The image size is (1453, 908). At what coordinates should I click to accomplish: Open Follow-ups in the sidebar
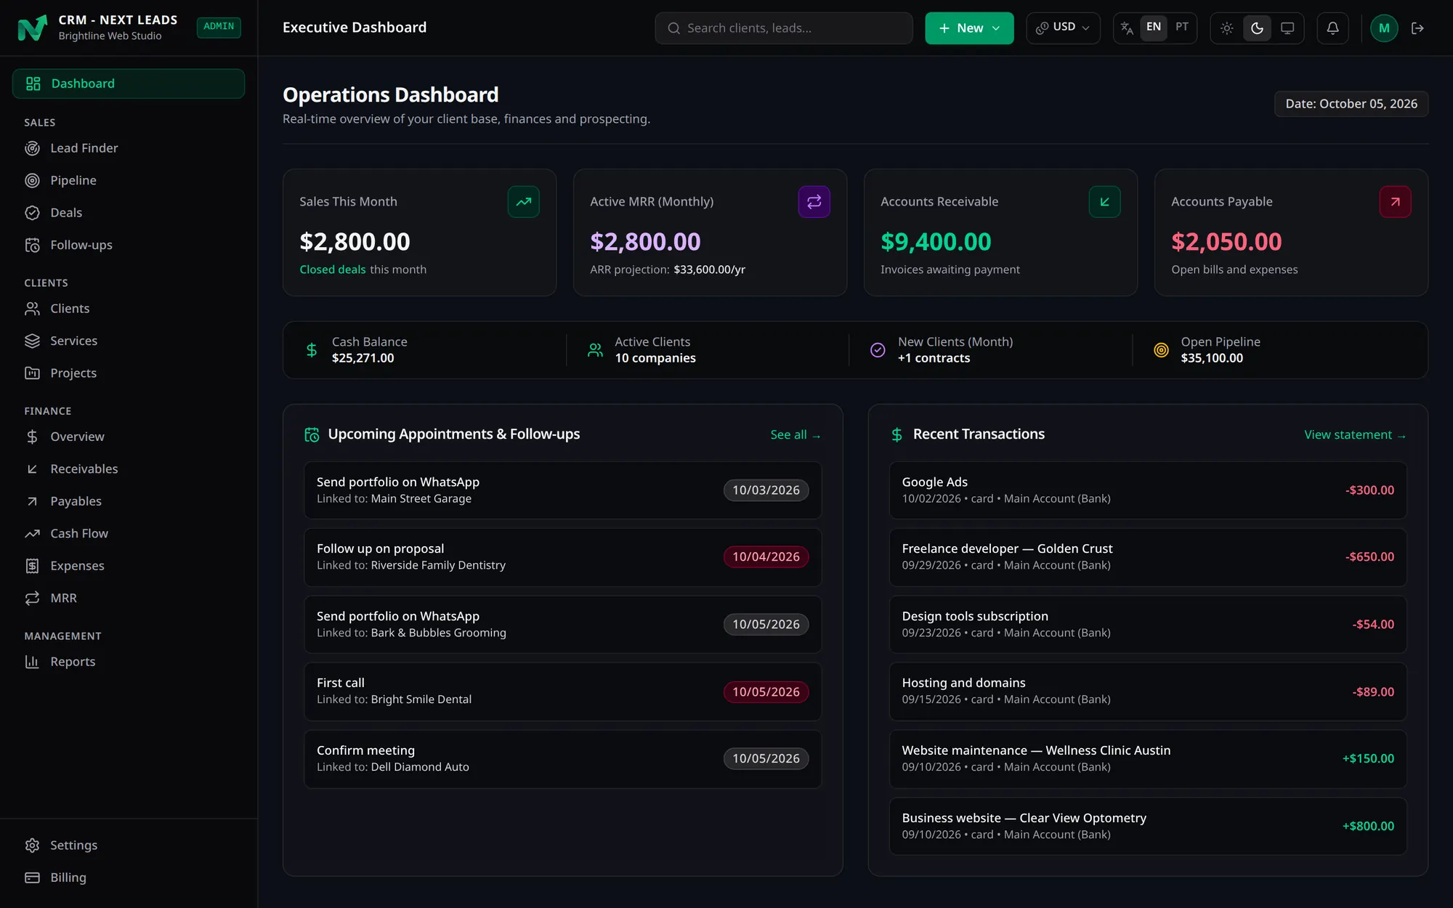pyautogui.click(x=129, y=245)
